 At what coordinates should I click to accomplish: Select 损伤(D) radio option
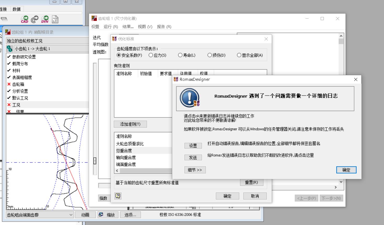(x=216, y=55)
